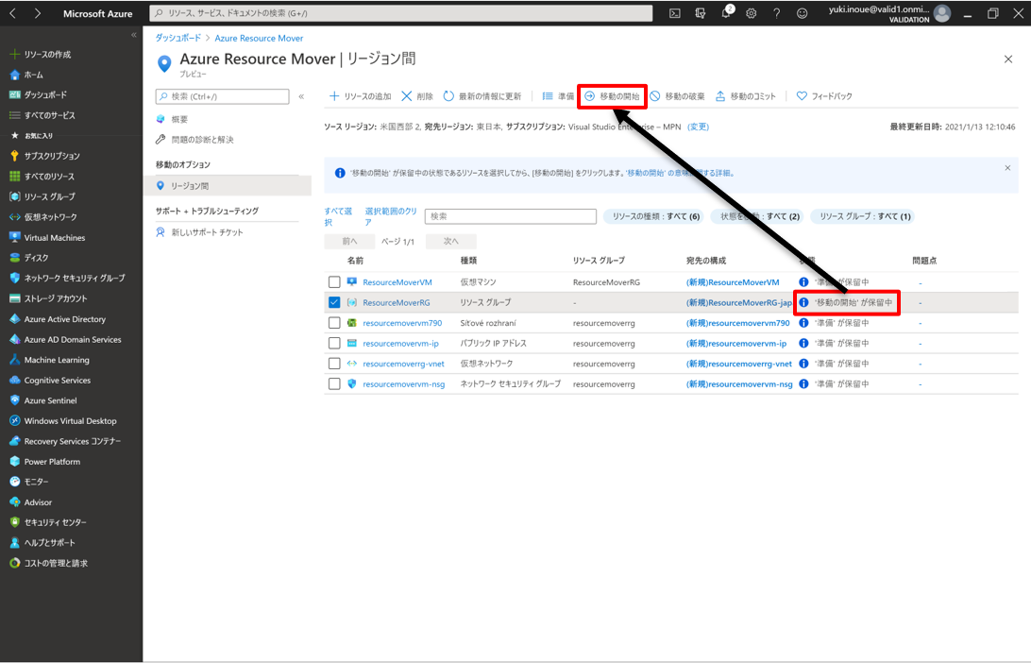The image size is (1031, 663).
Task: Collapse the left sidebar with chevron
Action: point(133,35)
